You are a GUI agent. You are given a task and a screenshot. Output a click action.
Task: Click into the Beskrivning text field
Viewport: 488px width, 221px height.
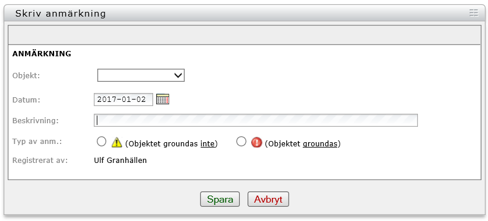(x=255, y=120)
